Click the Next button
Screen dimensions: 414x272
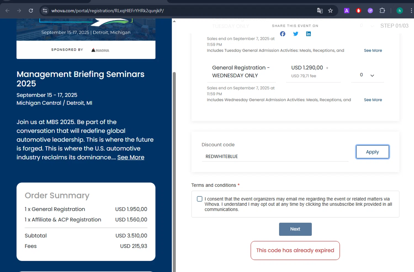[295, 229]
